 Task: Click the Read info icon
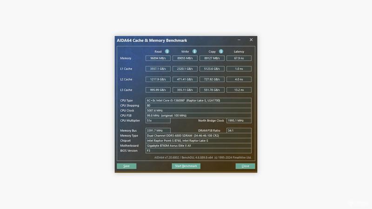click(167, 52)
